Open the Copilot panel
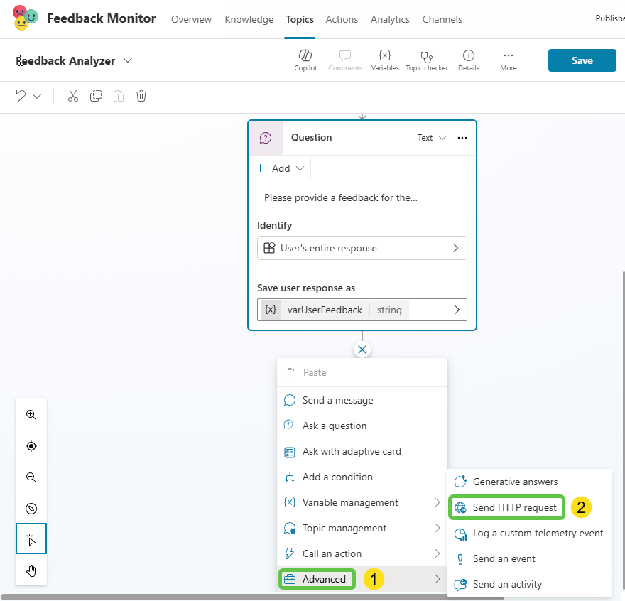This screenshot has height=601, width=625. [x=305, y=60]
